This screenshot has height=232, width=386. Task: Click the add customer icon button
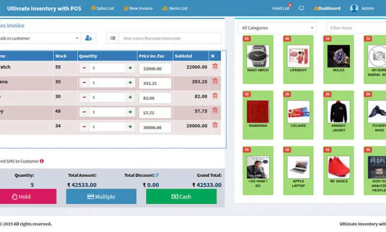[x=88, y=38]
